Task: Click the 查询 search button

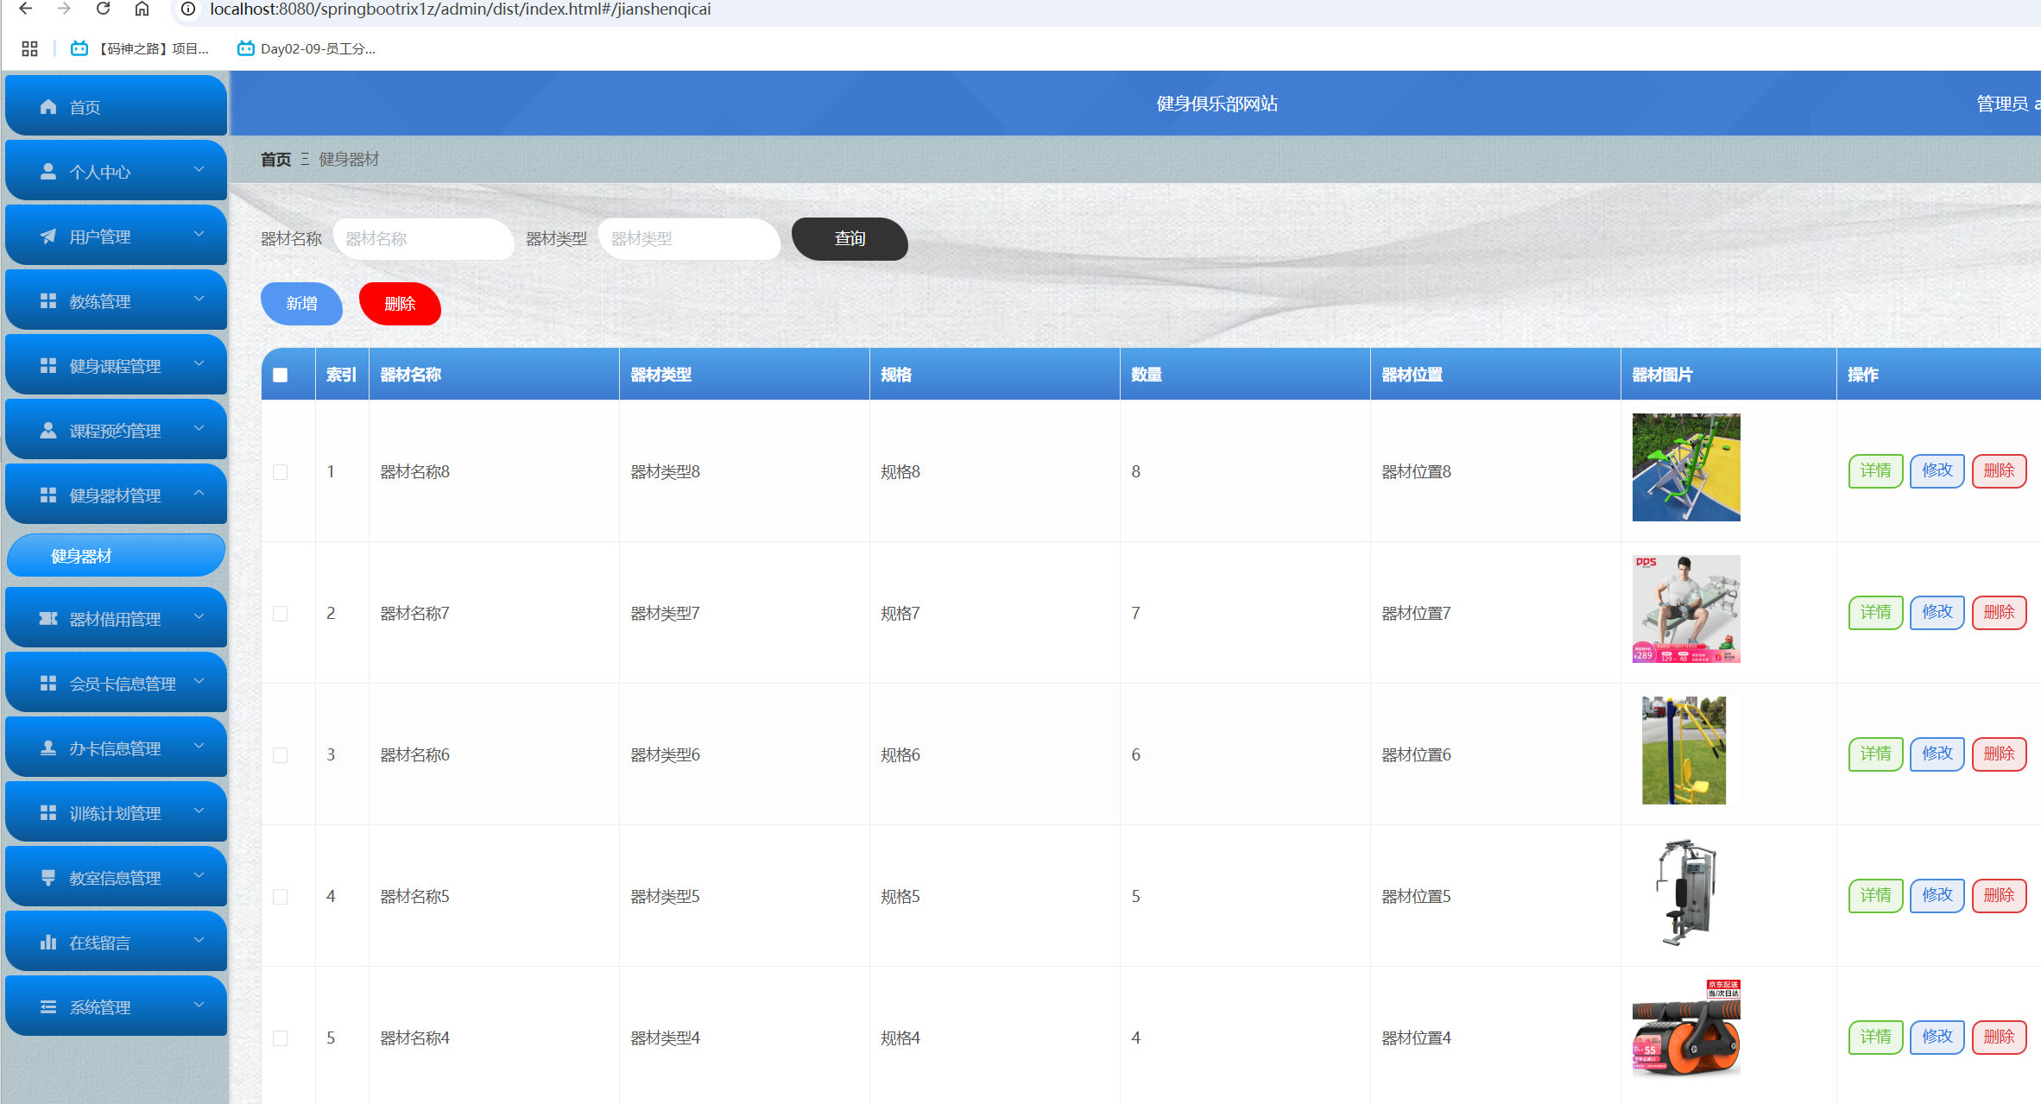Action: 850,238
